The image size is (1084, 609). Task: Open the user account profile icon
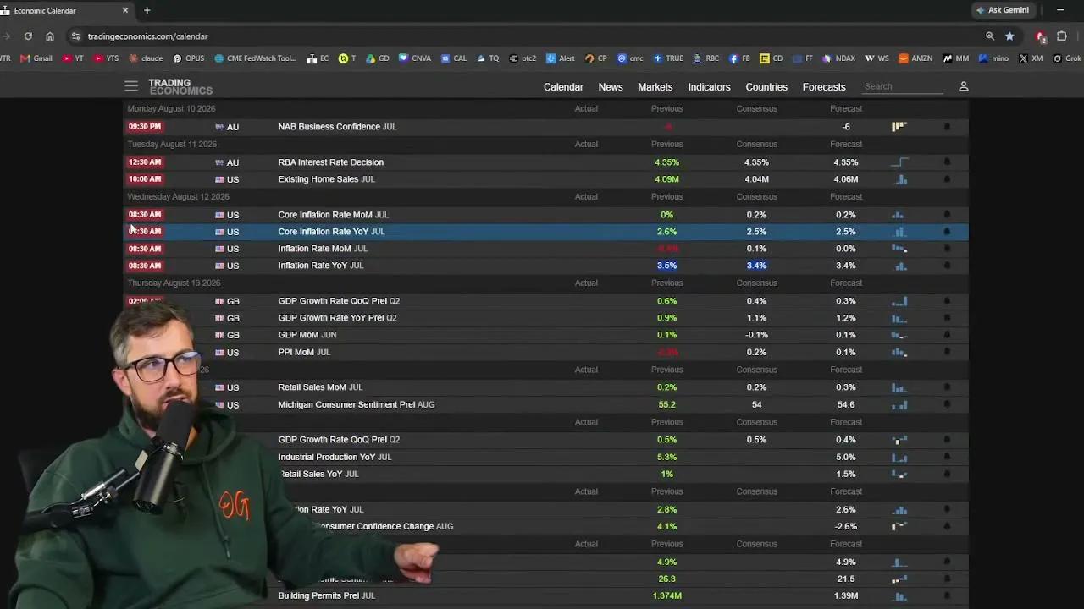(963, 86)
